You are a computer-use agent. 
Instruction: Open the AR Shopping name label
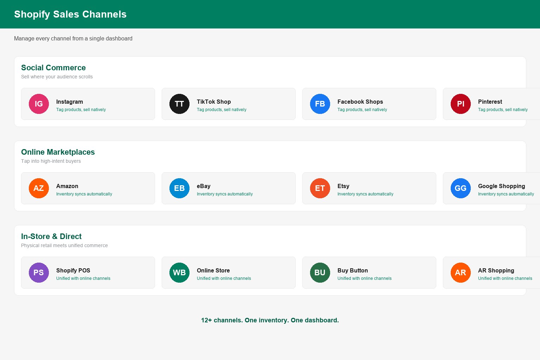click(x=496, y=270)
